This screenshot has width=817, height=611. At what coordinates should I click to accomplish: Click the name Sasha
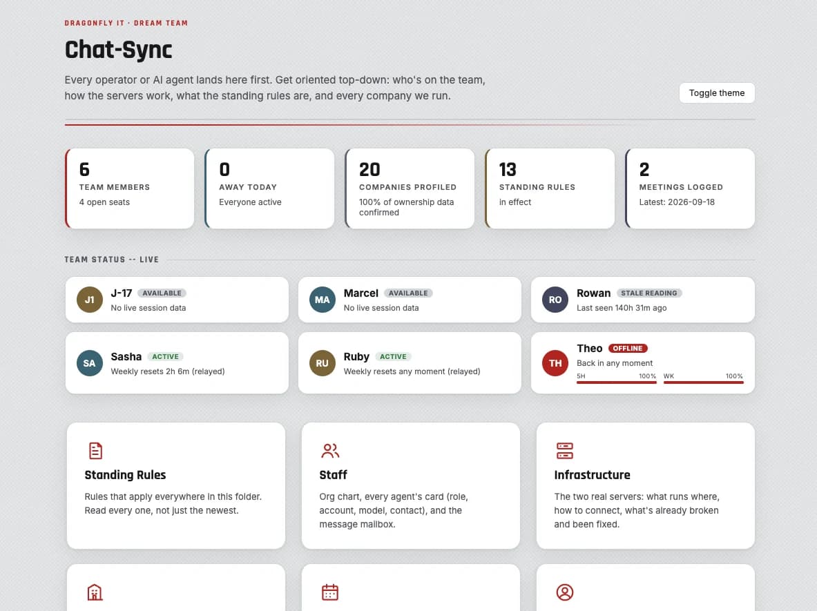(126, 357)
